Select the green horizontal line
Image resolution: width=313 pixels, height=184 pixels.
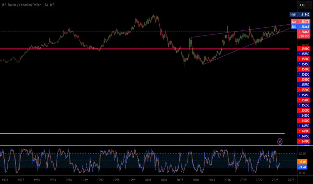142,133
